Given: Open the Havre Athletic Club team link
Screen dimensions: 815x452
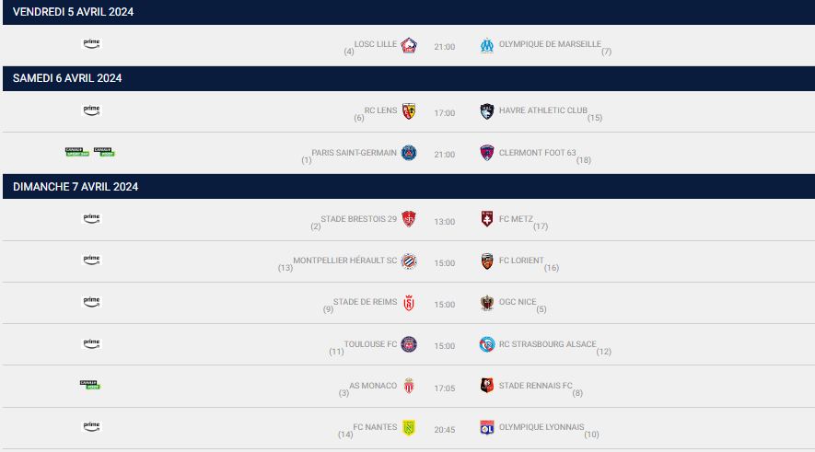Looking at the screenshot, I should pyautogui.click(x=542, y=110).
